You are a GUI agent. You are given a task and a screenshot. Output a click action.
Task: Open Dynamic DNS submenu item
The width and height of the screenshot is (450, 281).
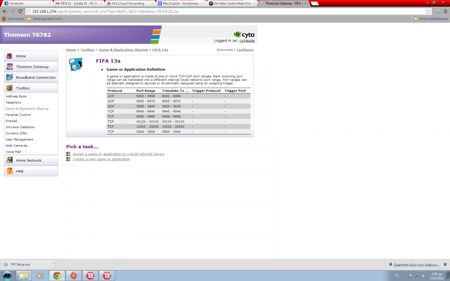coord(16,133)
